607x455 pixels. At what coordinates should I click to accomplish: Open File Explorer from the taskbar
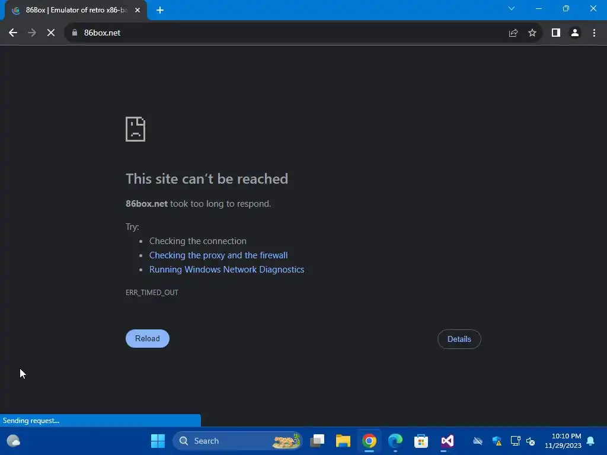click(343, 441)
